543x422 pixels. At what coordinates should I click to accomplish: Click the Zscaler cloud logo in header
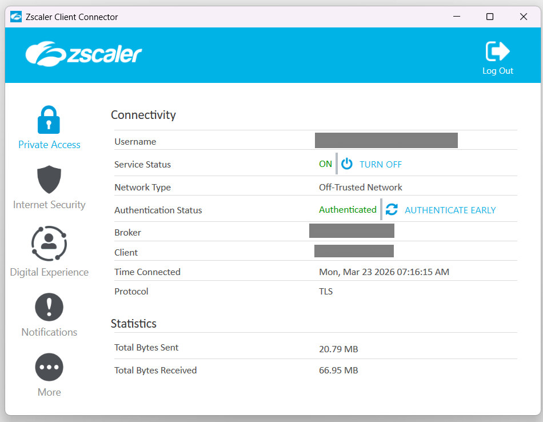(83, 54)
